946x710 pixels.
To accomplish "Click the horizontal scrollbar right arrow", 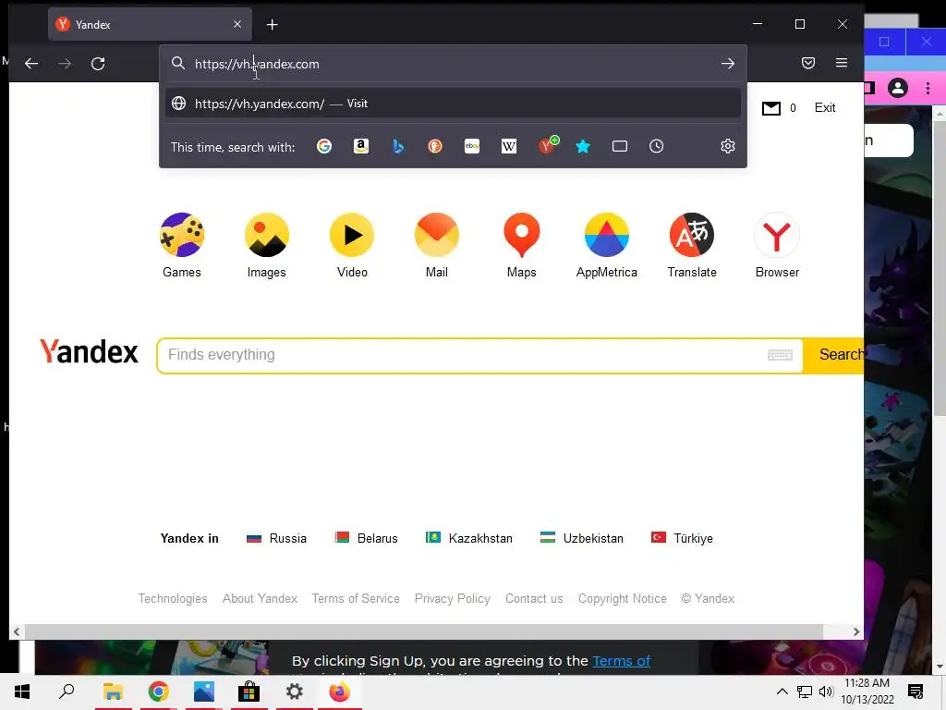I will (856, 631).
